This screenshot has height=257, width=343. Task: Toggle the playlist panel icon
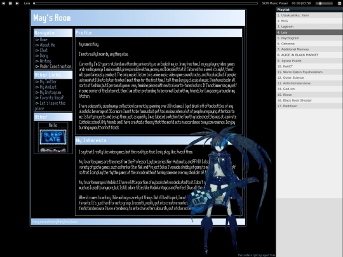339,3
